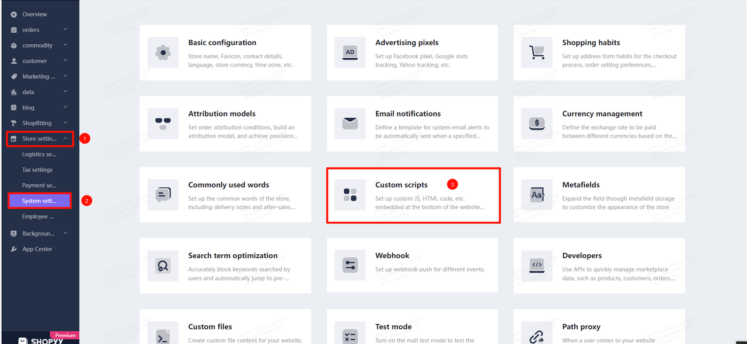Expand the Marketing menu chevron
747x344 pixels.
pos(65,76)
